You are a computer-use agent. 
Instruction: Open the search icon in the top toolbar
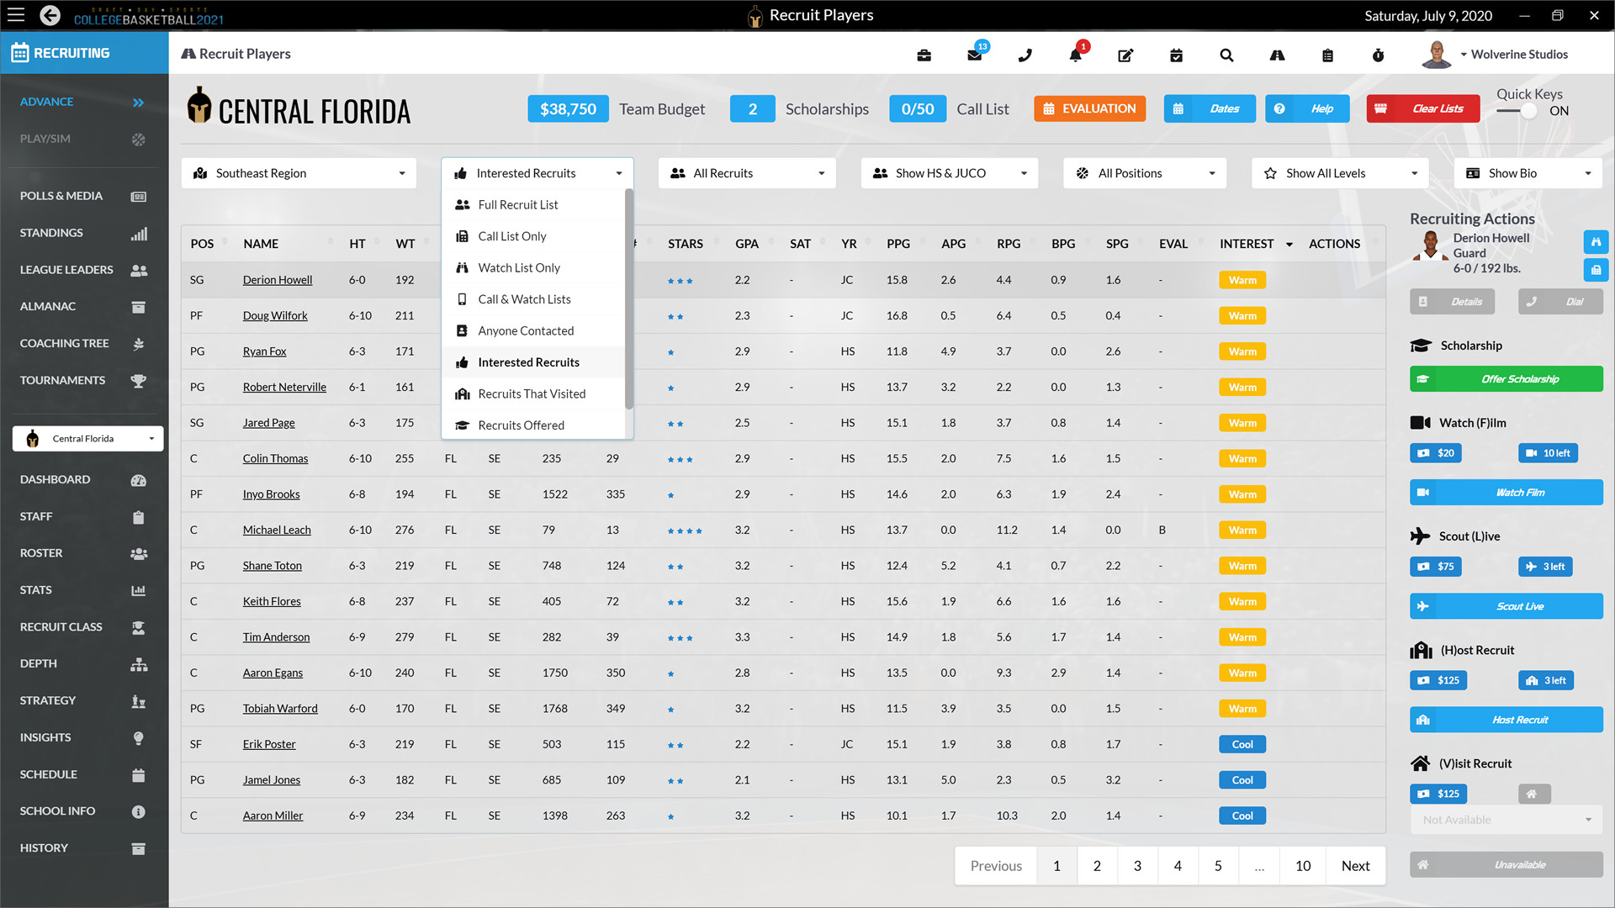[1226, 55]
